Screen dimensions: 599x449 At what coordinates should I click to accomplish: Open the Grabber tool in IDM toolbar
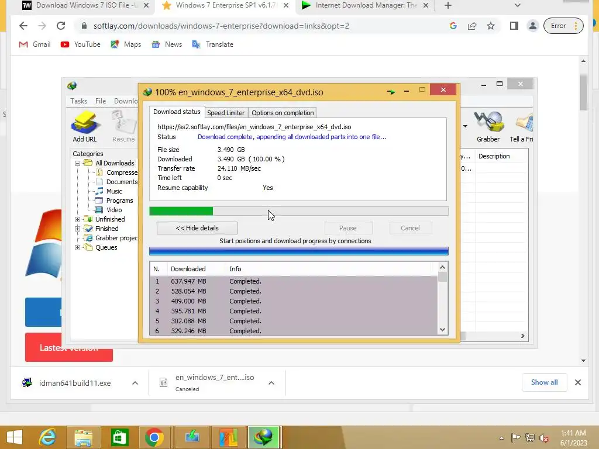[x=488, y=126]
